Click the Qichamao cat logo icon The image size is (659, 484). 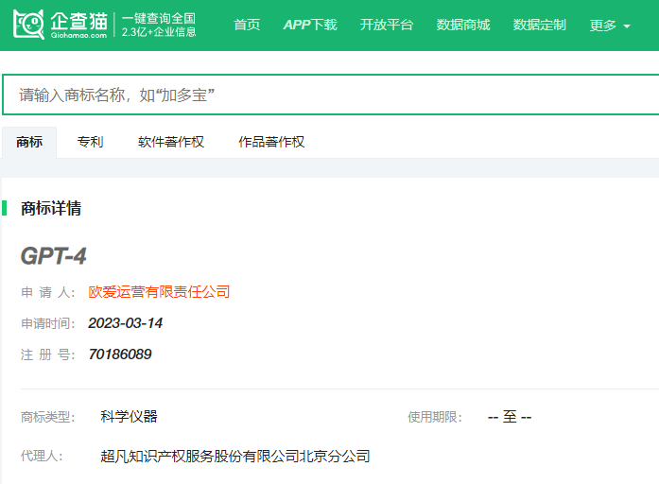[x=28, y=25]
